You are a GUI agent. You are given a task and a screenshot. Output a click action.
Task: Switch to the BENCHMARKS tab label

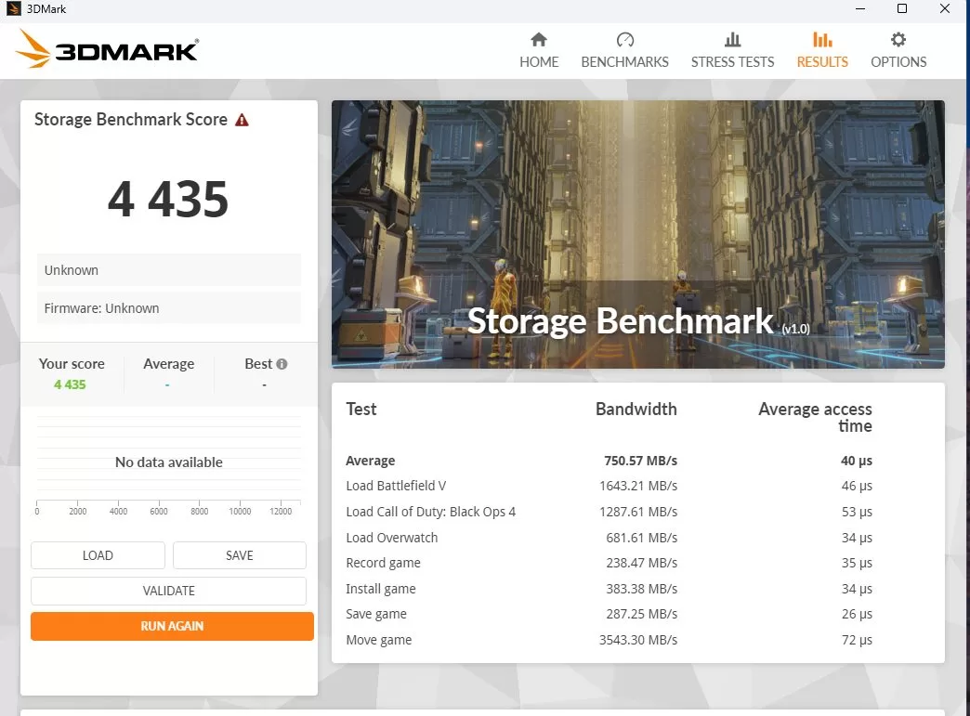pos(624,62)
